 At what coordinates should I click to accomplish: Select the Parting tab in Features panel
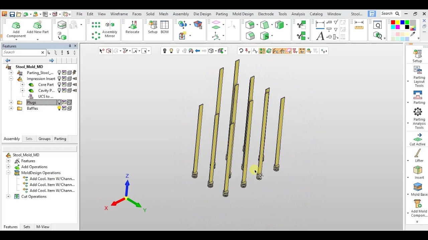(x=60, y=139)
